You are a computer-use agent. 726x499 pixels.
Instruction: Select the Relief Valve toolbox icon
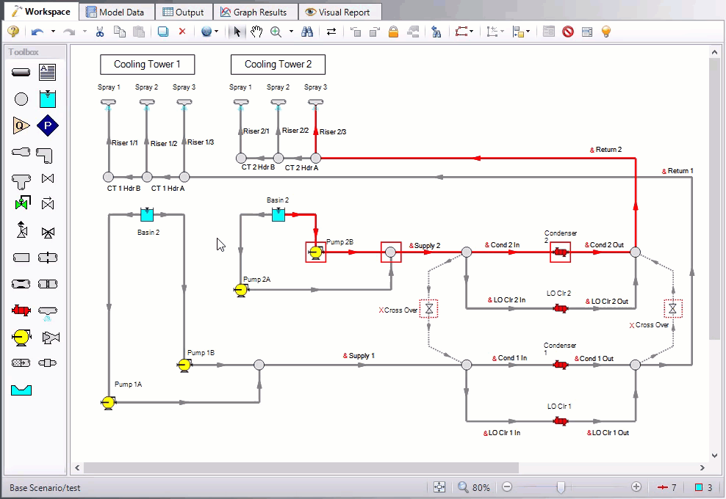[x=22, y=230]
